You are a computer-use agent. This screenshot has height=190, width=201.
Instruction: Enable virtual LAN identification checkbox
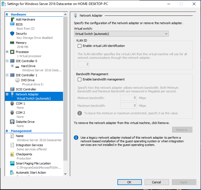[80, 46]
